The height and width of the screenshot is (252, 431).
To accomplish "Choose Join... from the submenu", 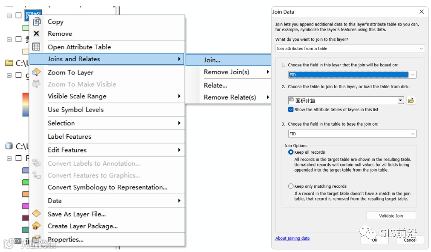I will 212,60.
